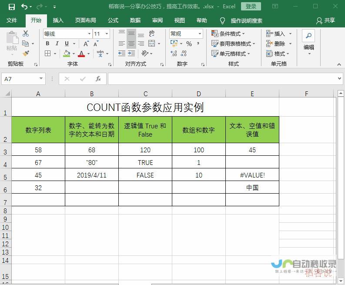Toggle Underline formatting
This screenshot has width=345, height=285.
pos(67,44)
